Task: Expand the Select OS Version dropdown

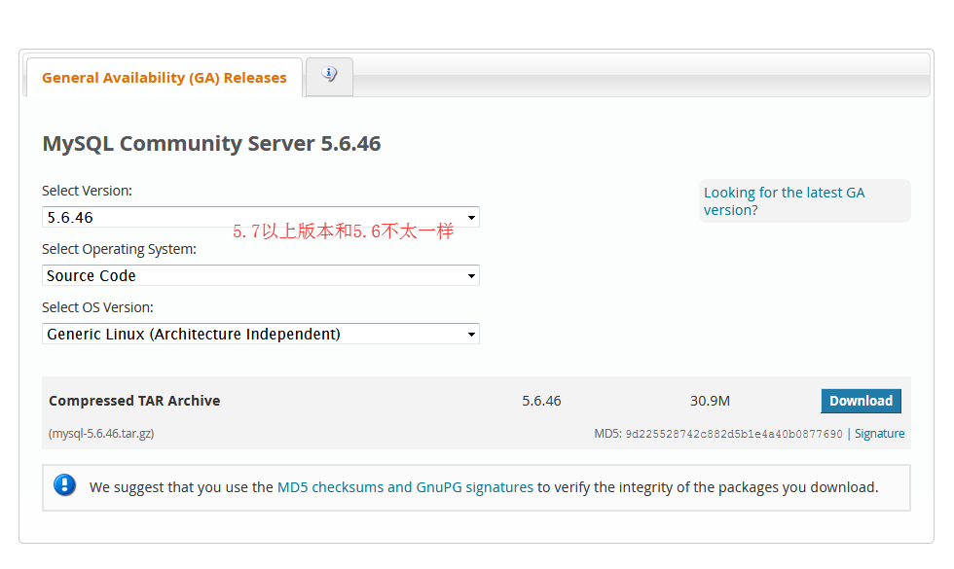Action: 261,334
